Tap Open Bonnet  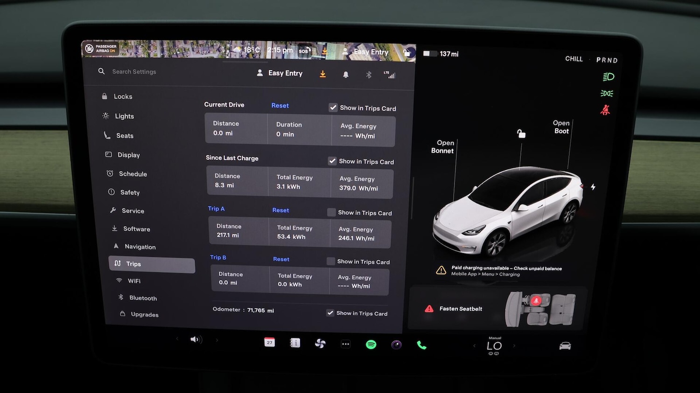pos(443,147)
